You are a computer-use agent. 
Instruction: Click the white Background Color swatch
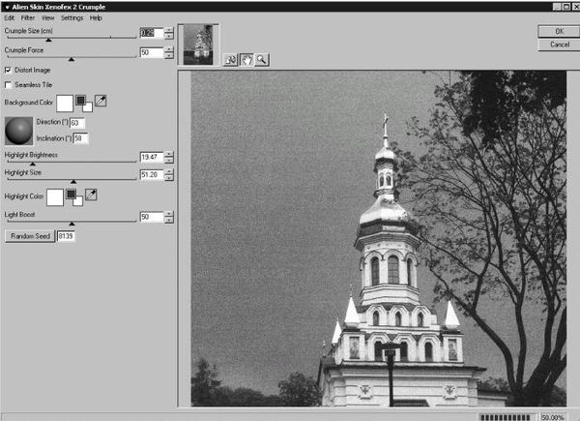coord(65,102)
